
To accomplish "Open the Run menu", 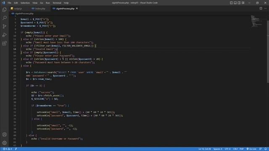I will (x=47, y=3).
